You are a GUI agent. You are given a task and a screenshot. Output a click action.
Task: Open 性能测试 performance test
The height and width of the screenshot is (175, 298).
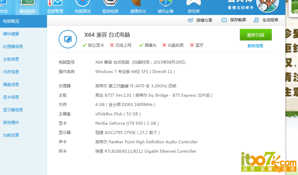pos(83,8)
